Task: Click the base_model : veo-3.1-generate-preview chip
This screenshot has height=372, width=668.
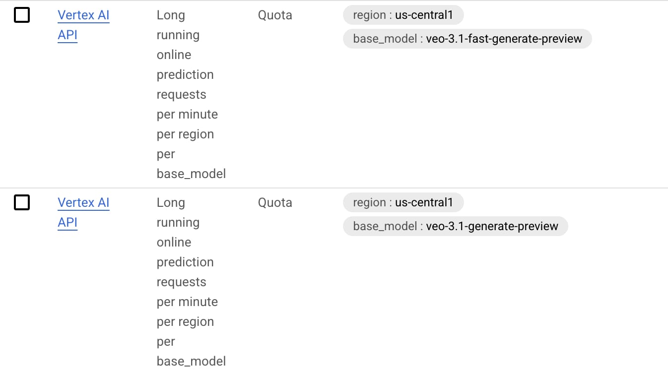Action: [455, 226]
